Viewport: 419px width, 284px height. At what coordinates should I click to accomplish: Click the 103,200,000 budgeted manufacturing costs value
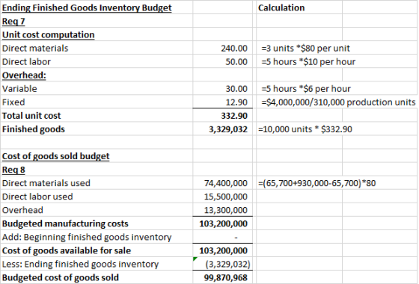(223, 223)
